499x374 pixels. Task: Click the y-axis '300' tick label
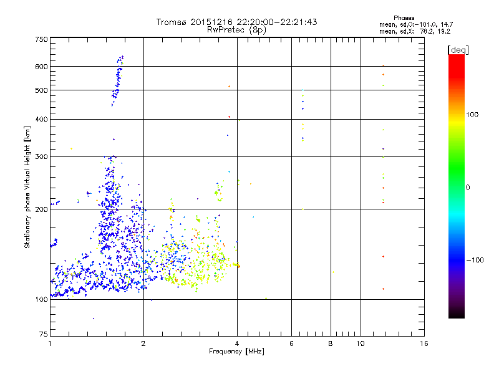pos(41,156)
